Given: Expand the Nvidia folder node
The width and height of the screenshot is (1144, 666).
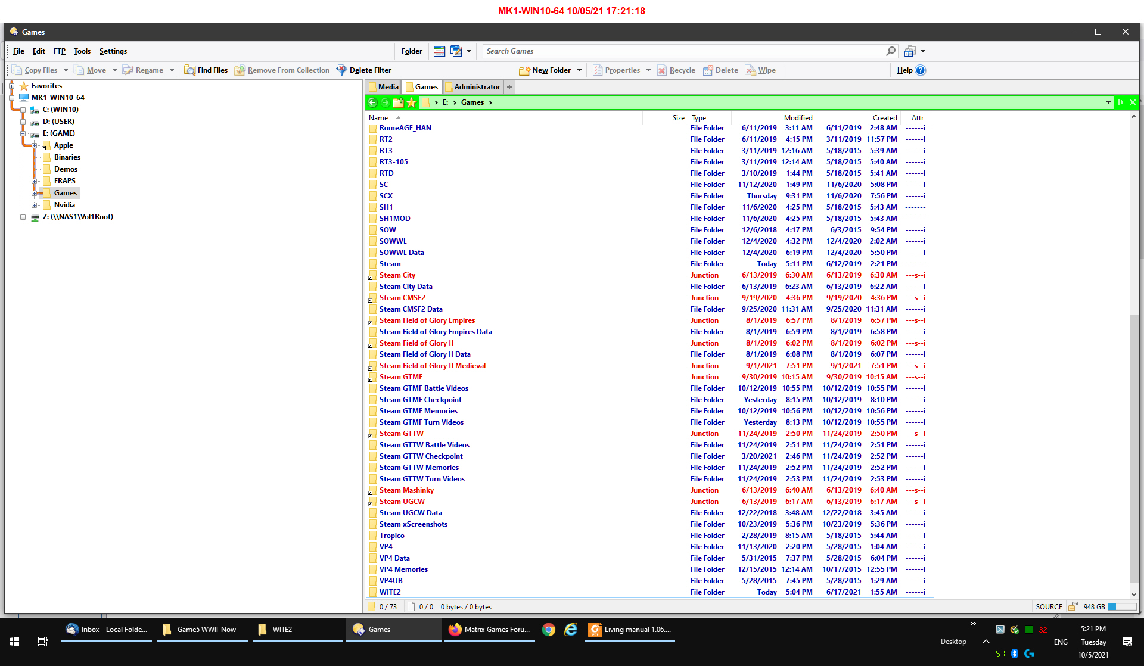Looking at the screenshot, I should (34, 205).
